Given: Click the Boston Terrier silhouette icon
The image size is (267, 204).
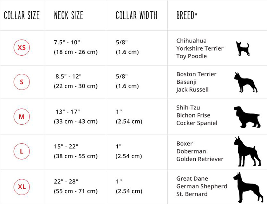Looking at the screenshot, I should tap(245, 82).
